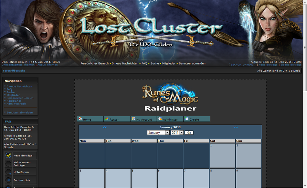Click the Forums-Link arrow icon

tap(8, 180)
